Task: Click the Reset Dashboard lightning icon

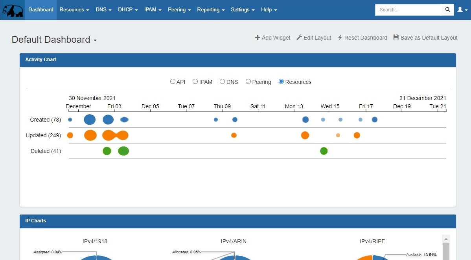Action: (340, 38)
